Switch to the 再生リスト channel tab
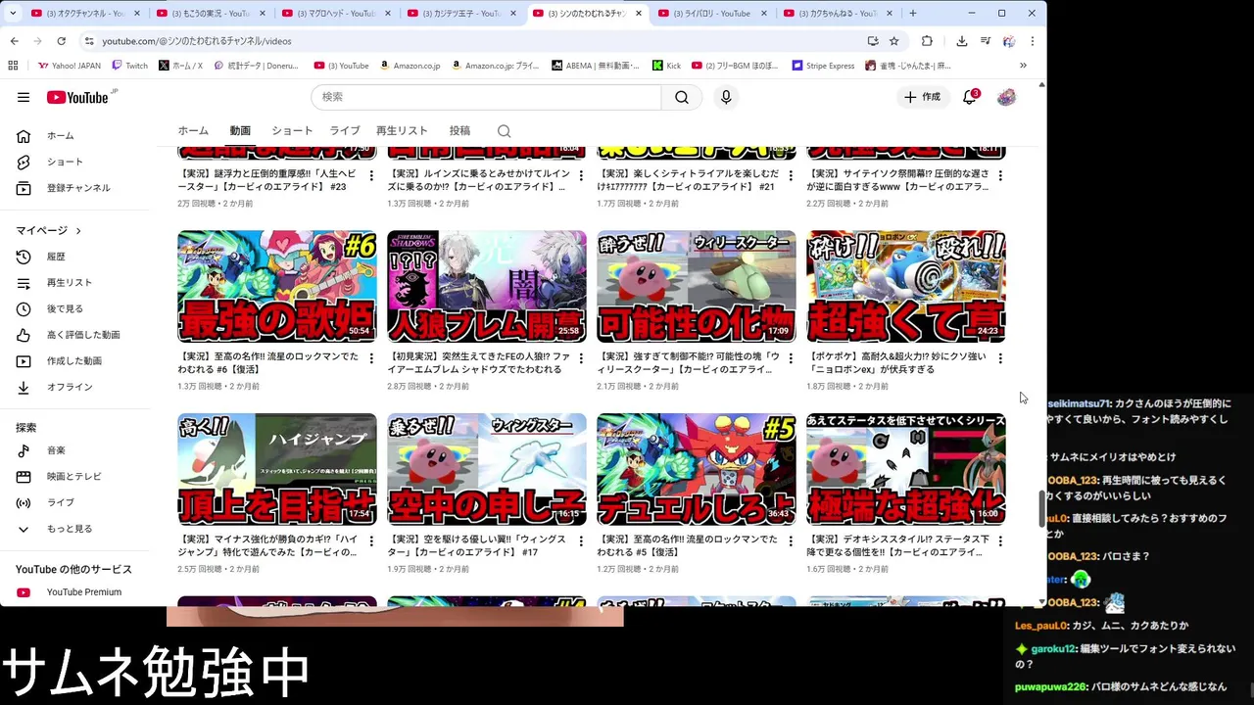Screen dimensions: 1254x705 [402, 131]
